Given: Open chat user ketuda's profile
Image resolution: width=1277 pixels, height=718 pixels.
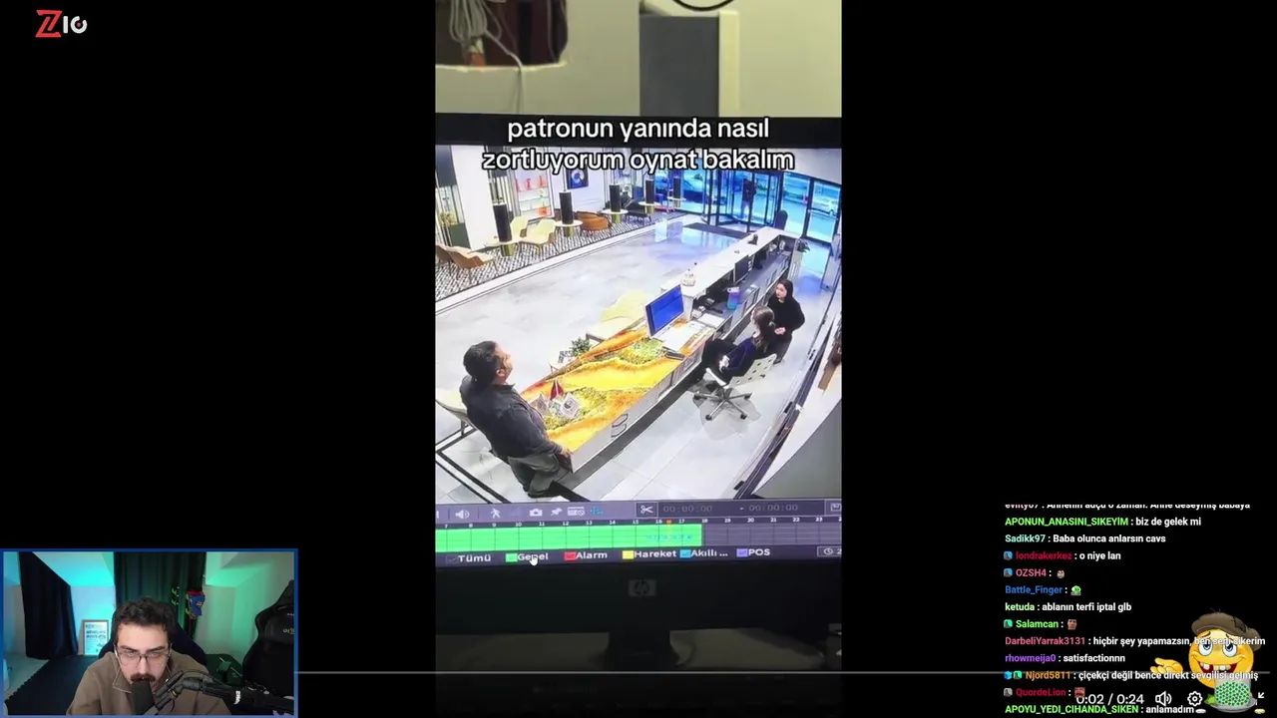Looking at the screenshot, I should [x=1020, y=606].
